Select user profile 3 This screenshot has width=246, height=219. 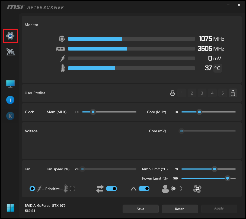[202, 93]
